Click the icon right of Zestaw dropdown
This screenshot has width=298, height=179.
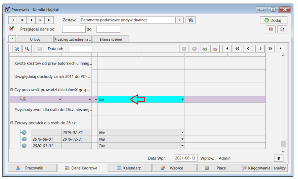(x=191, y=20)
